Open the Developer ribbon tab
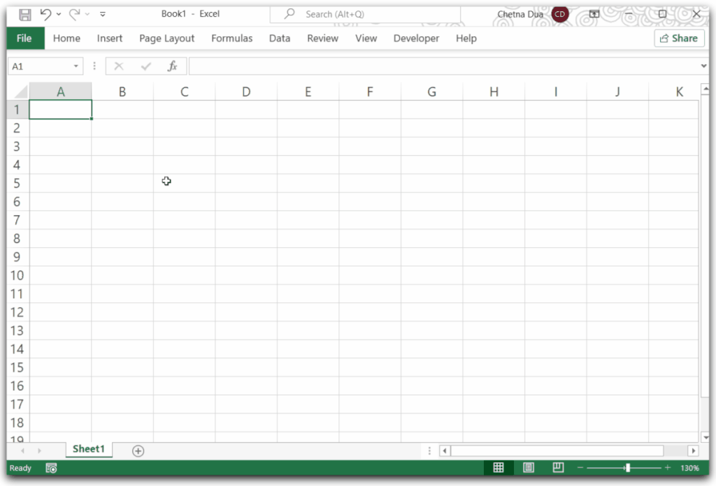This screenshot has height=486, width=716. point(416,38)
